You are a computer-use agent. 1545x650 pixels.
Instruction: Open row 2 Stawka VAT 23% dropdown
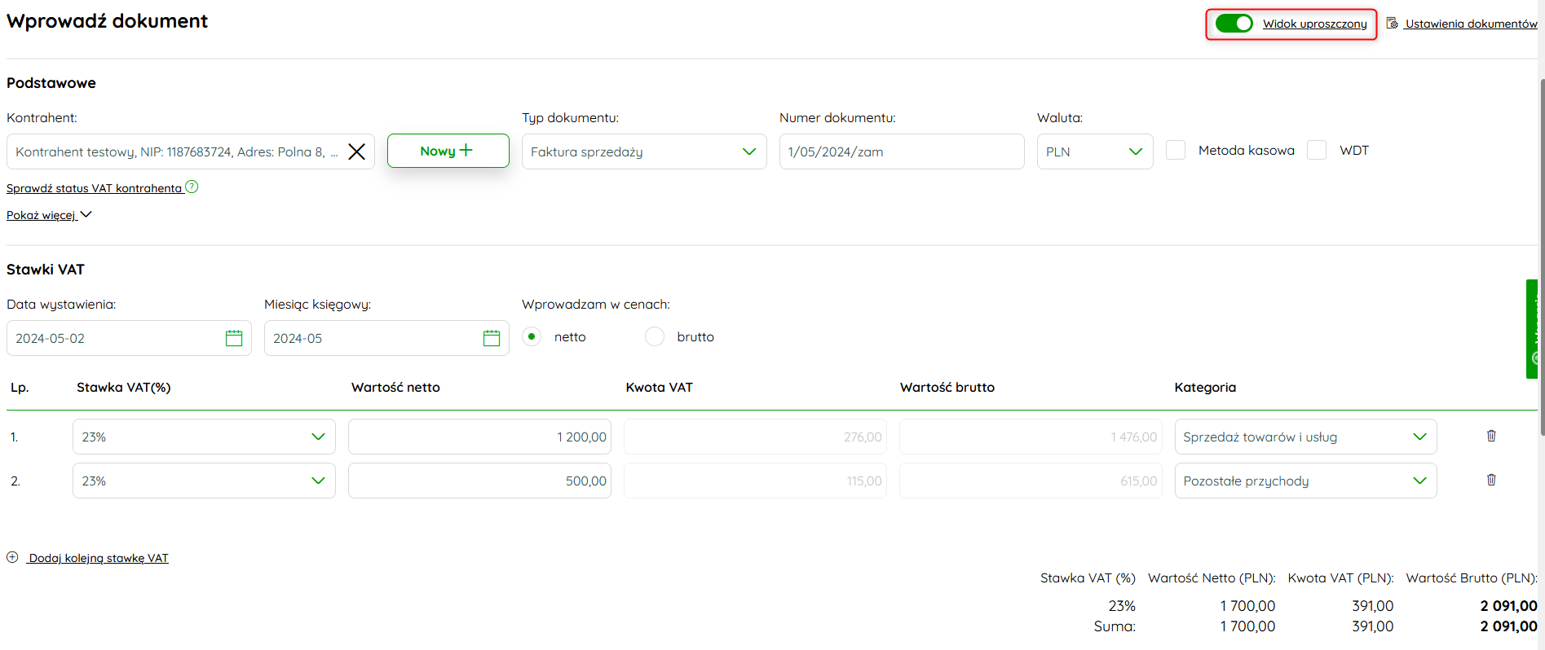(x=204, y=481)
